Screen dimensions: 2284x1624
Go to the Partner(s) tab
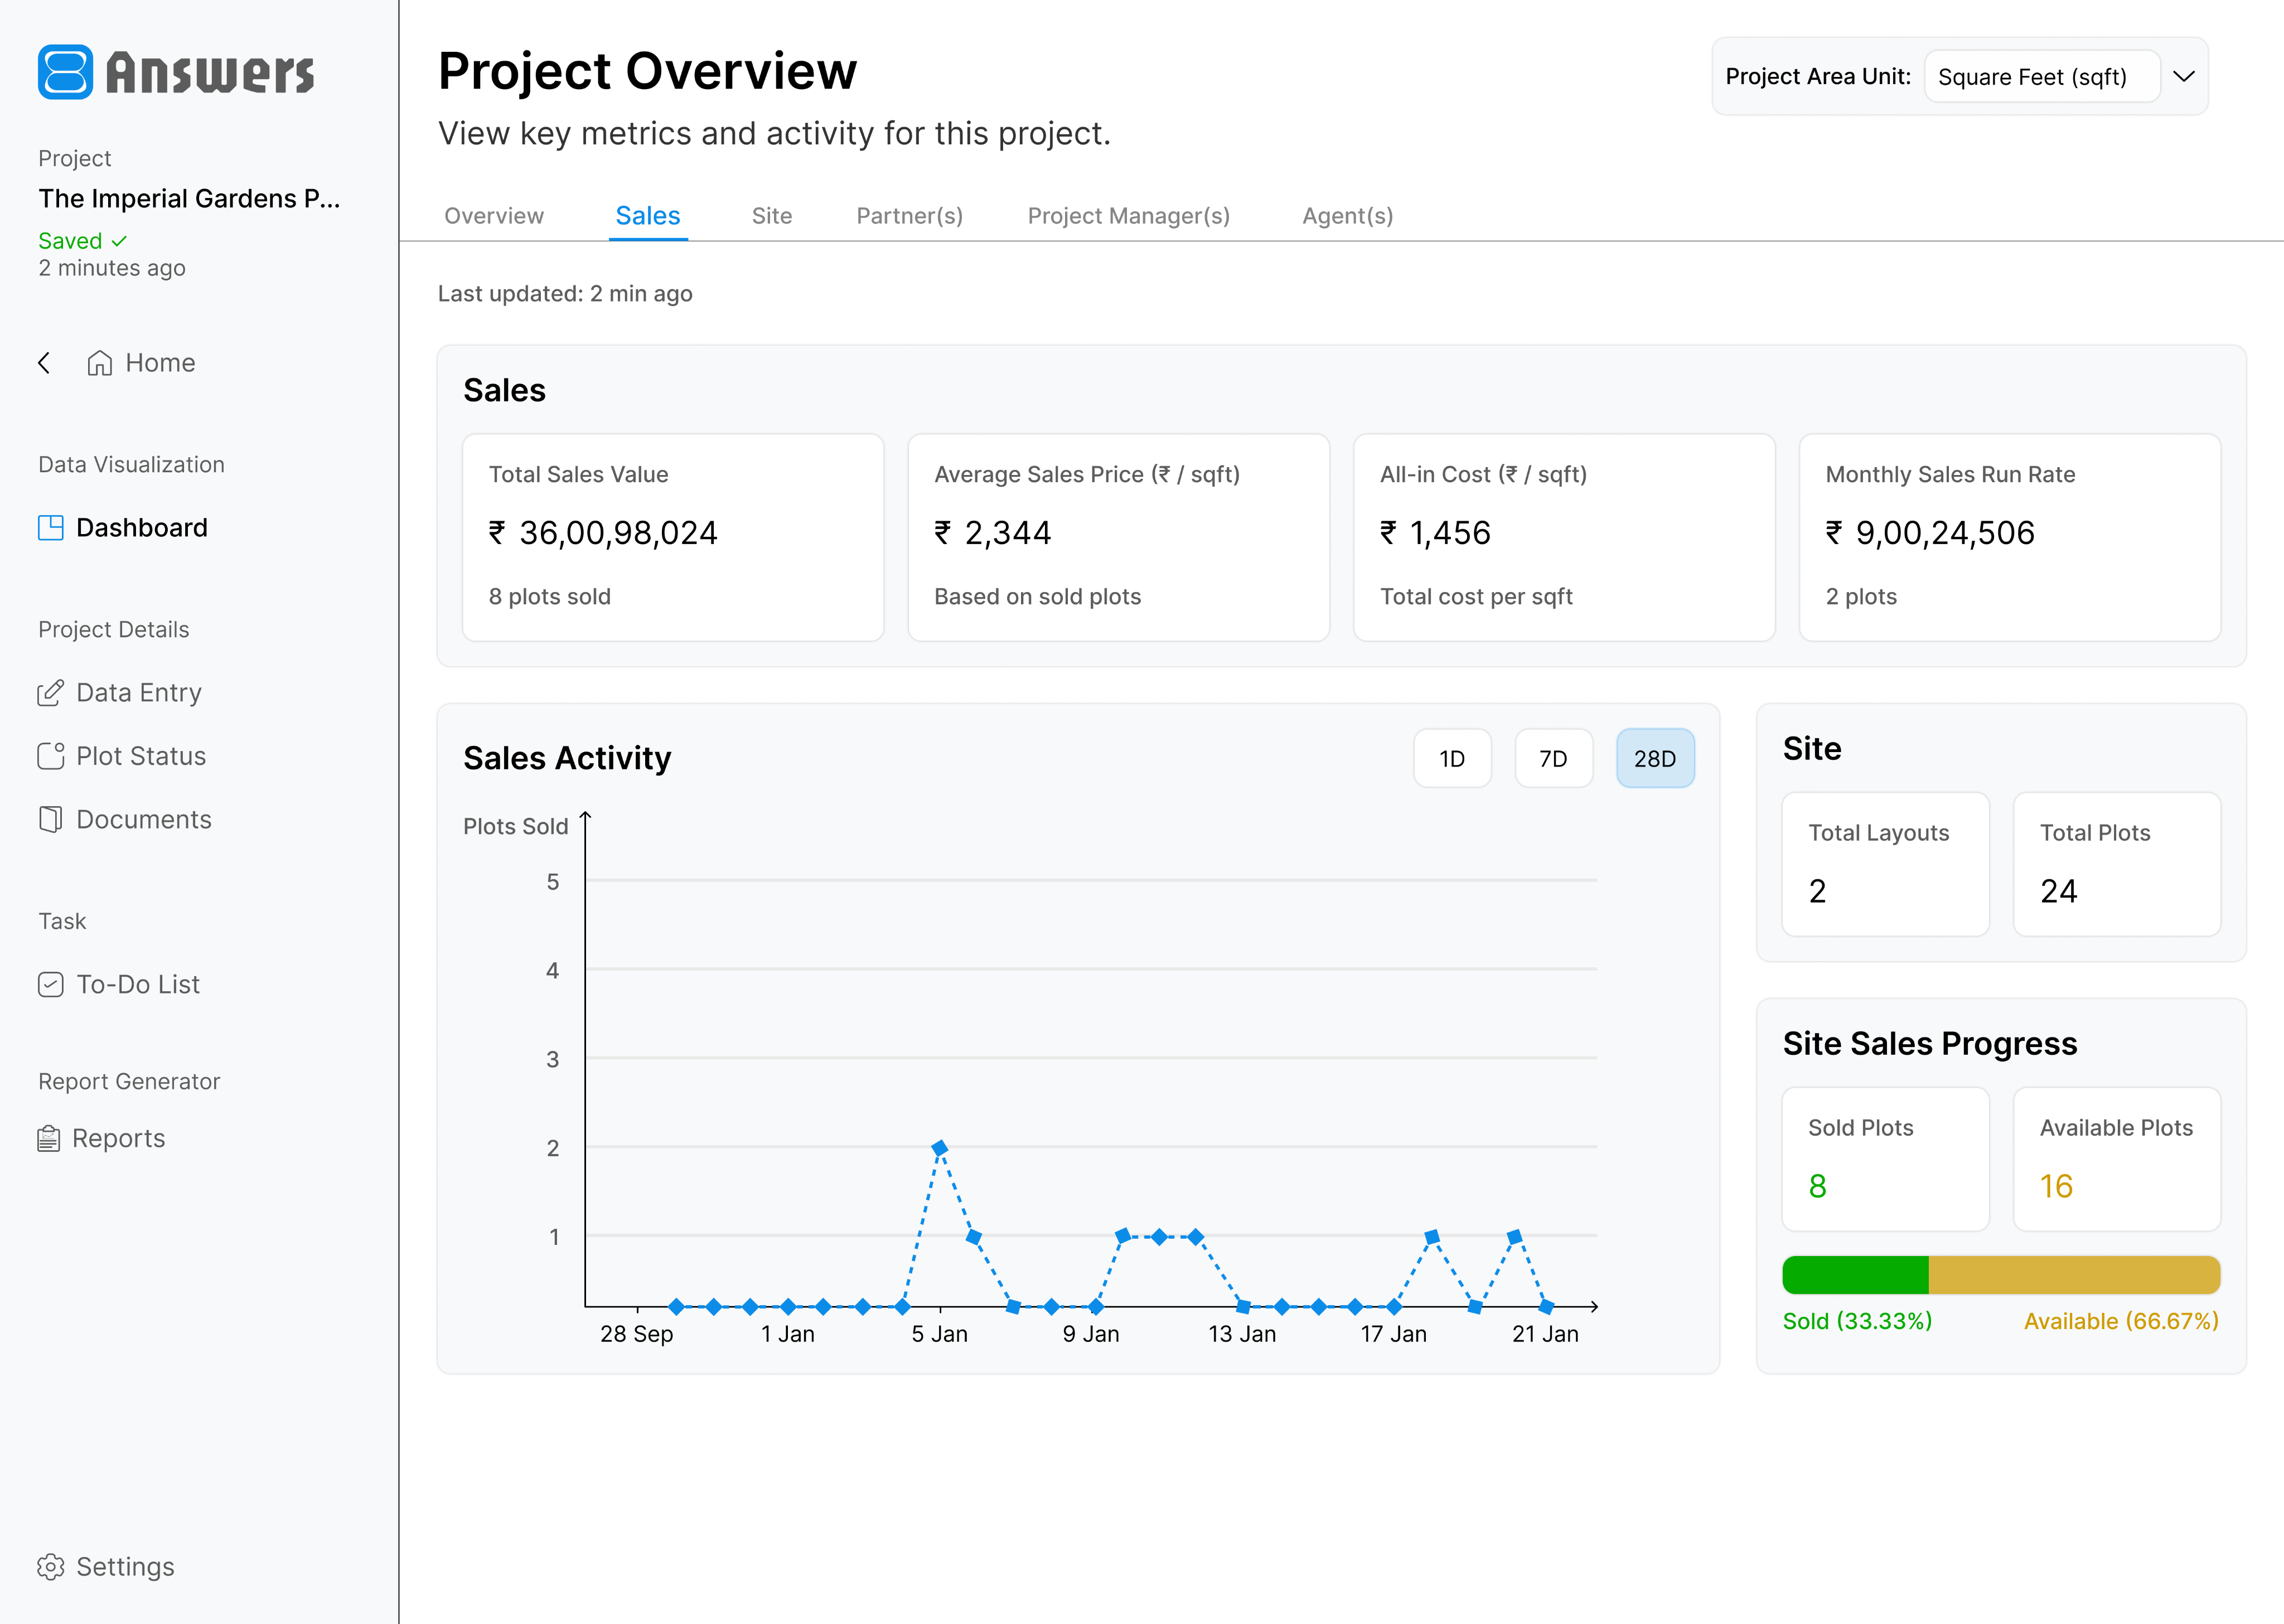click(x=910, y=216)
